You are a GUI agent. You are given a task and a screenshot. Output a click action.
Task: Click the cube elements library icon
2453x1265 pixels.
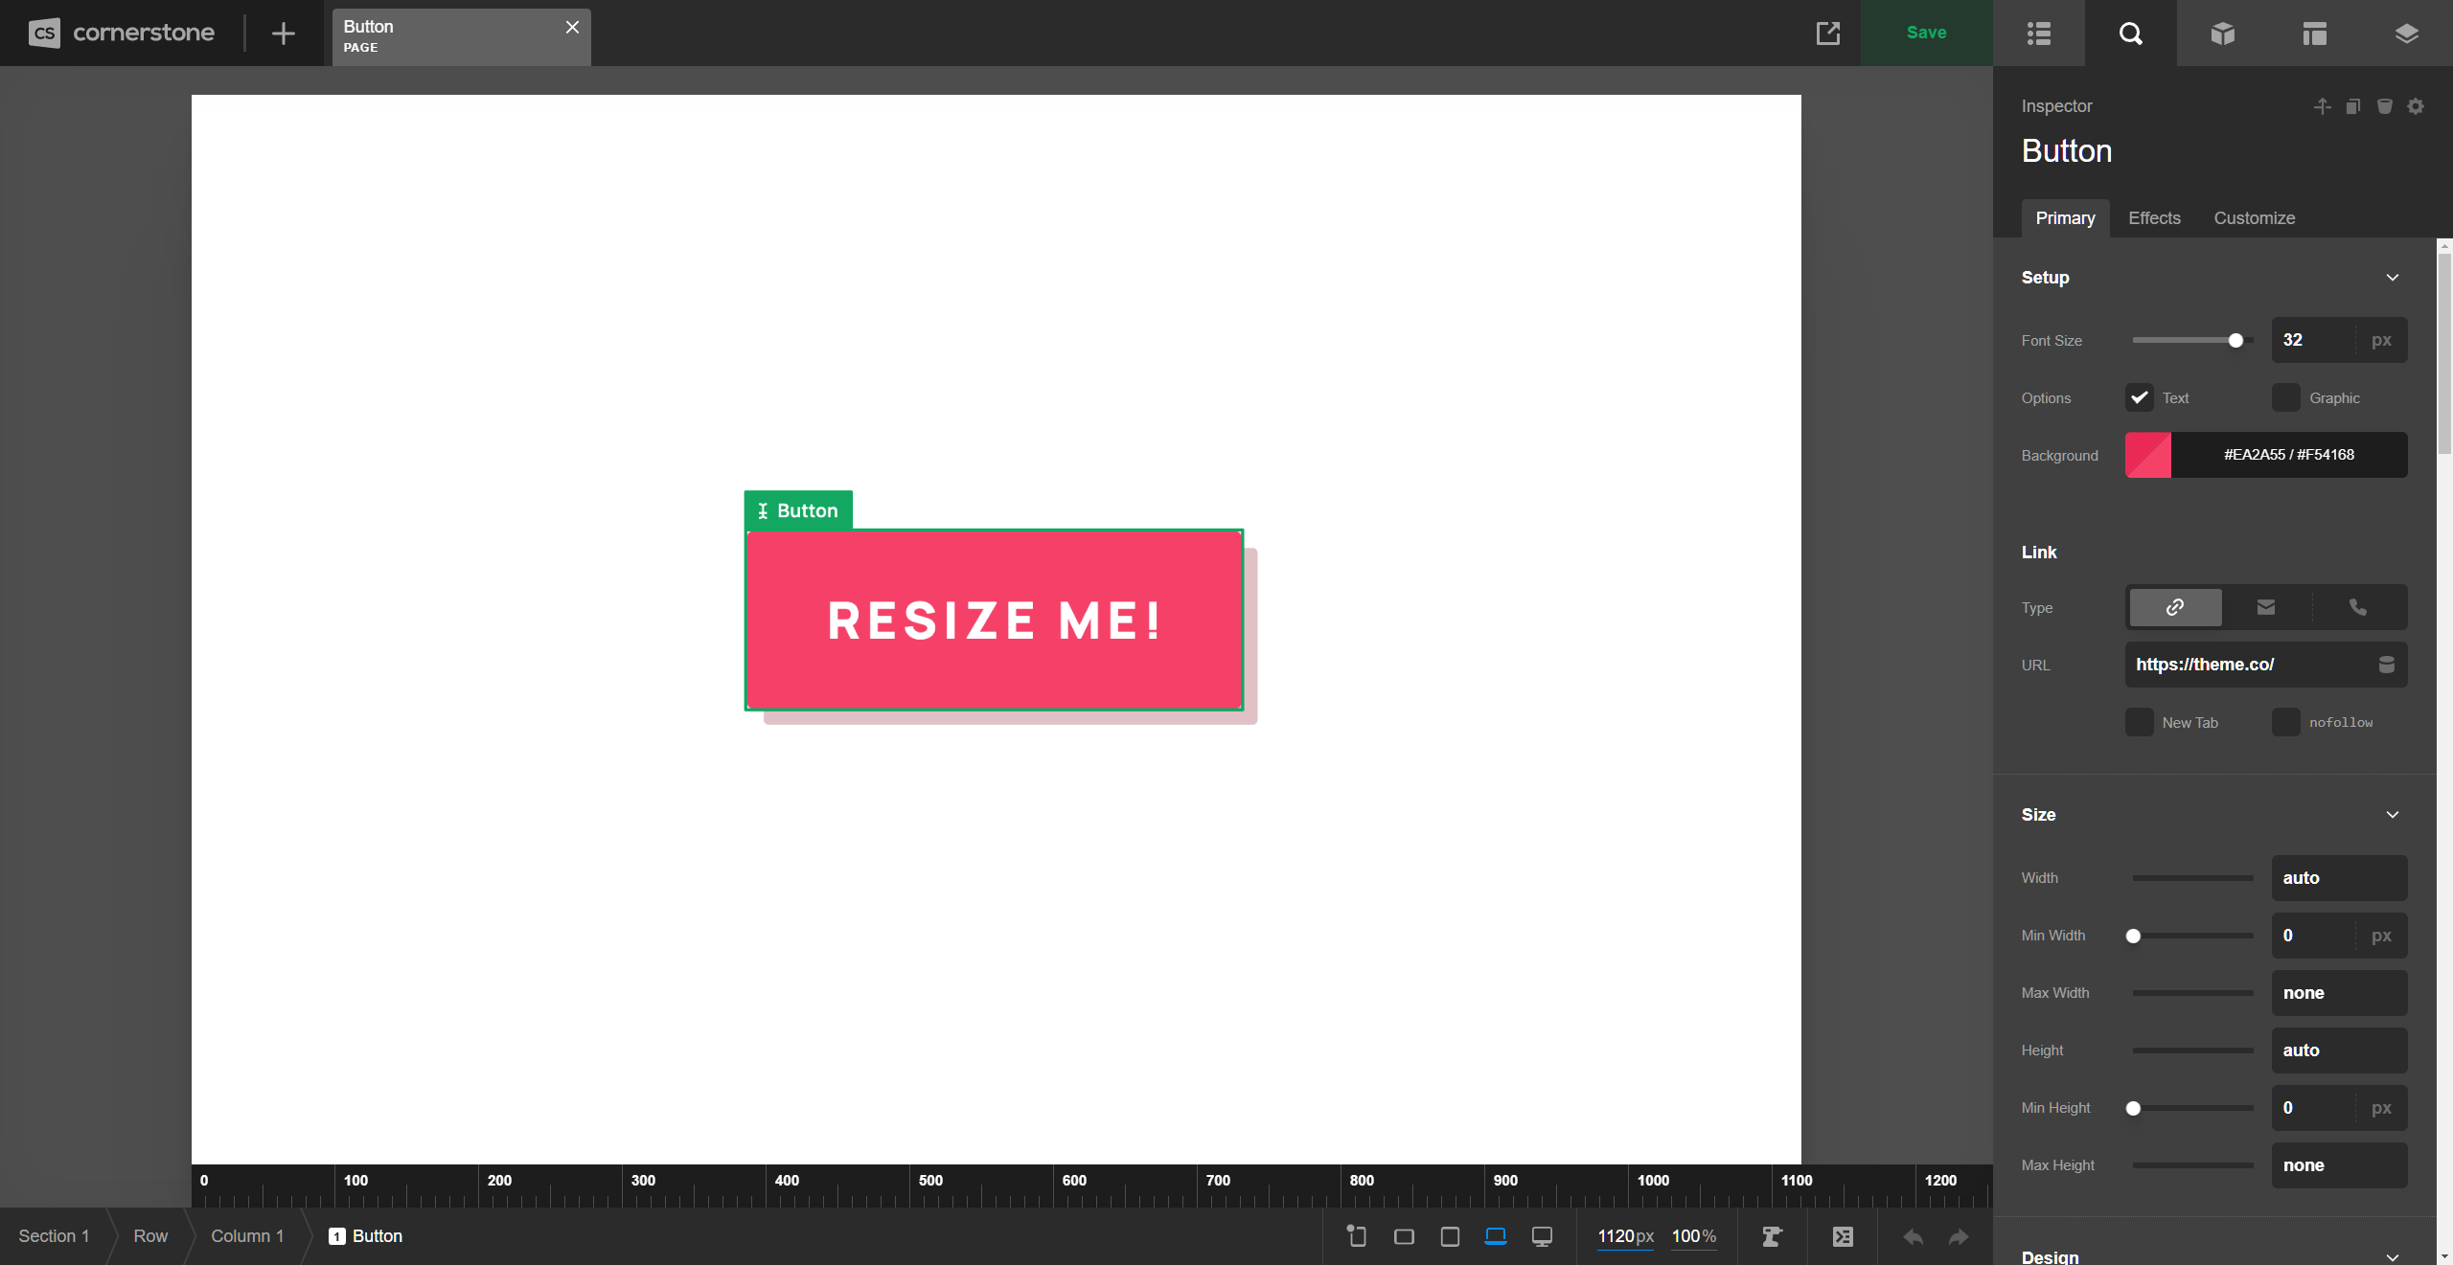pyautogui.click(x=2222, y=34)
